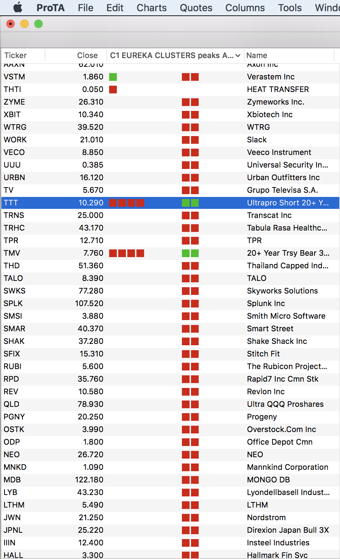
Task: Click the red double squares in SPLK row
Action: 190,304
